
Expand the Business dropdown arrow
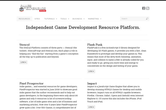coord(84,19)
